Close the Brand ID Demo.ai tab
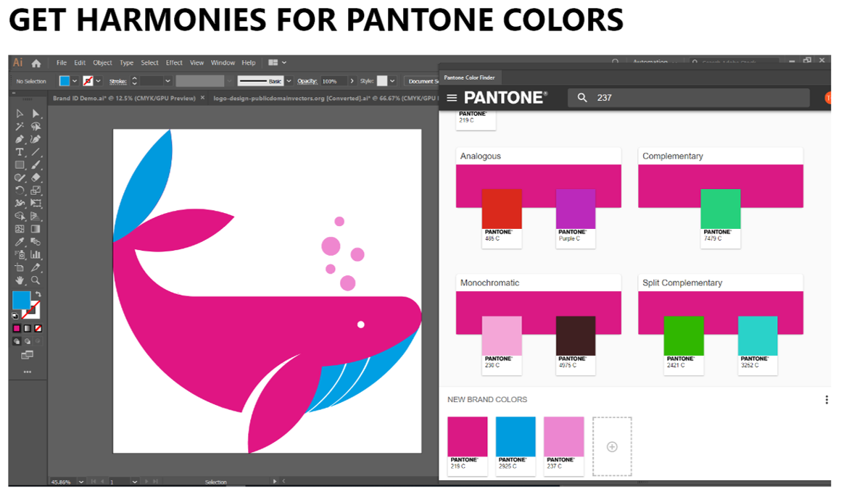841x497 pixels. point(203,98)
